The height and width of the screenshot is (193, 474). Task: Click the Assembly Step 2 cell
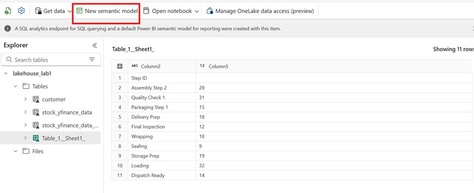(x=162, y=87)
